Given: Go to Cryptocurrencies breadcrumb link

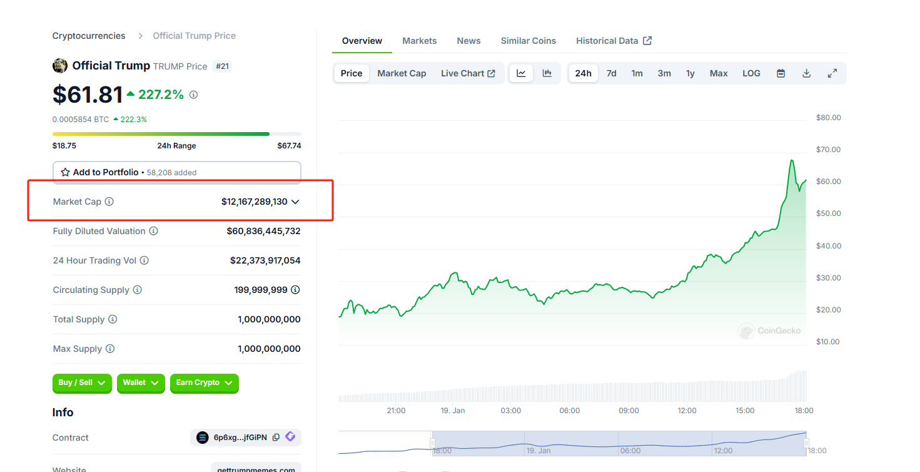Looking at the screenshot, I should coord(89,36).
